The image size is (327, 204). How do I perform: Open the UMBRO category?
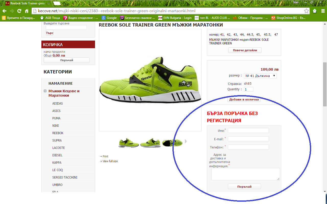click(57, 185)
